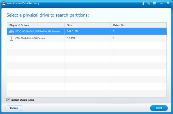Minimize the Data Recovery window
The width and height of the screenshot is (173, 114).
[161, 3]
